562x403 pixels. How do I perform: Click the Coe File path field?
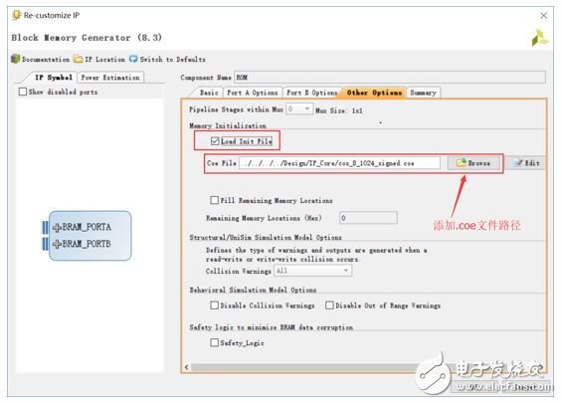click(x=339, y=163)
